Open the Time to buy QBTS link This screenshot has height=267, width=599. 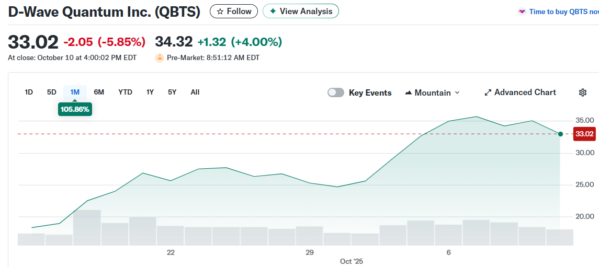tap(563, 11)
